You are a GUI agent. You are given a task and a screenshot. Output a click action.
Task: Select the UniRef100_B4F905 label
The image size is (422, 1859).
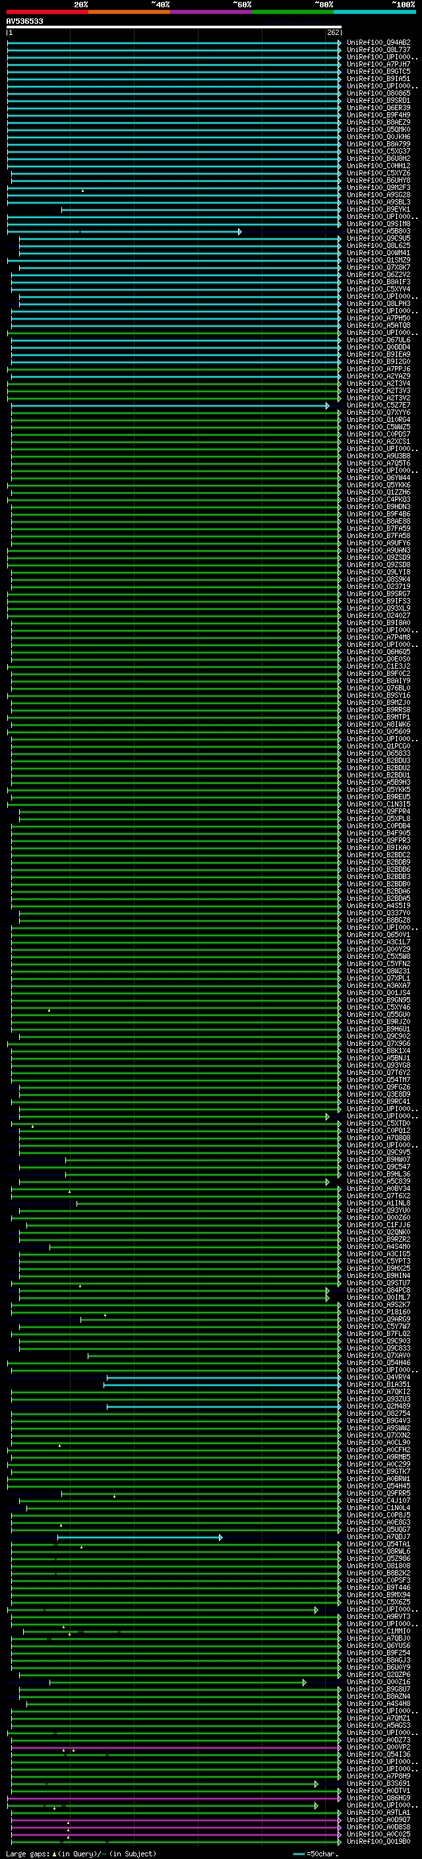click(x=378, y=833)
